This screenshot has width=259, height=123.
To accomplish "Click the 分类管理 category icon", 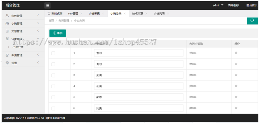I will (x=7, y=39).
